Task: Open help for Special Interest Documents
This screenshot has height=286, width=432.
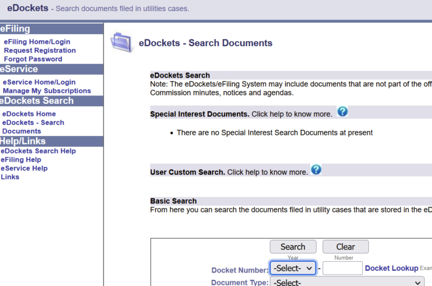Action: (342, 111)
